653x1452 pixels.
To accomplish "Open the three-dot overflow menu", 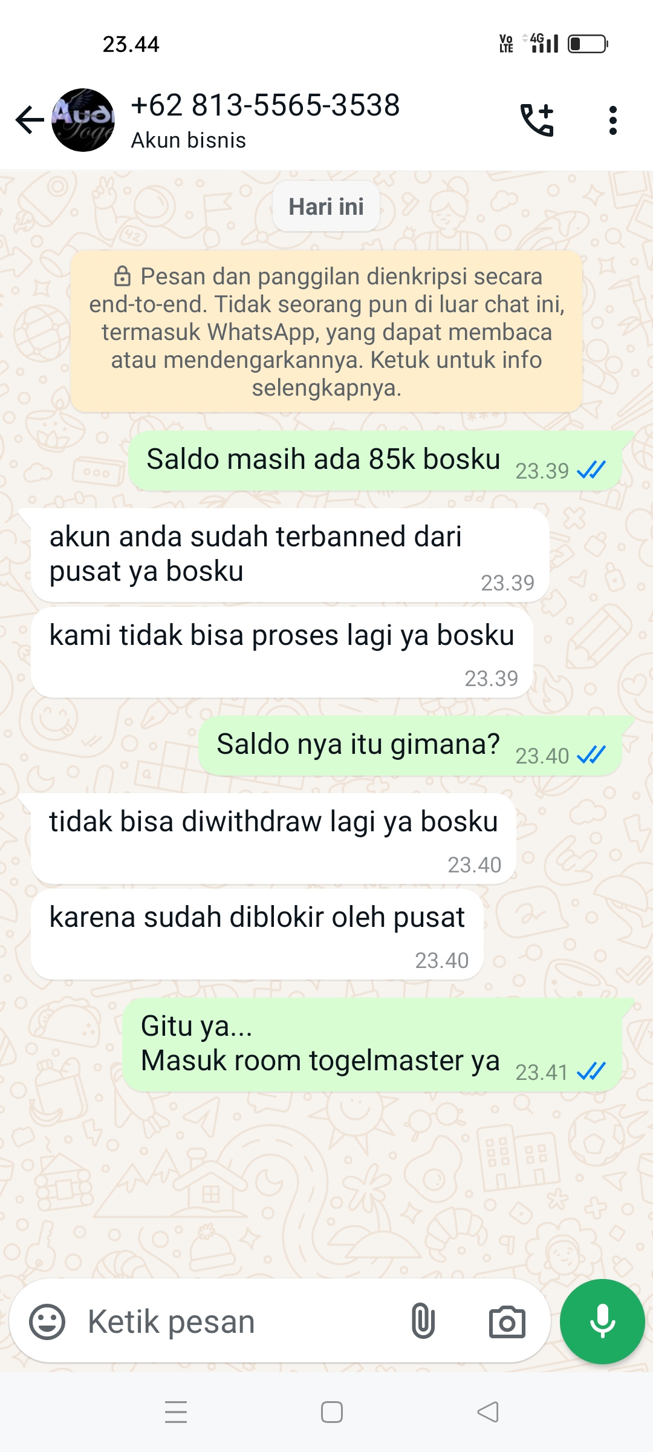I will 613,120.
